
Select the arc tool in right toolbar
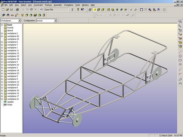(x=180, y=70)
